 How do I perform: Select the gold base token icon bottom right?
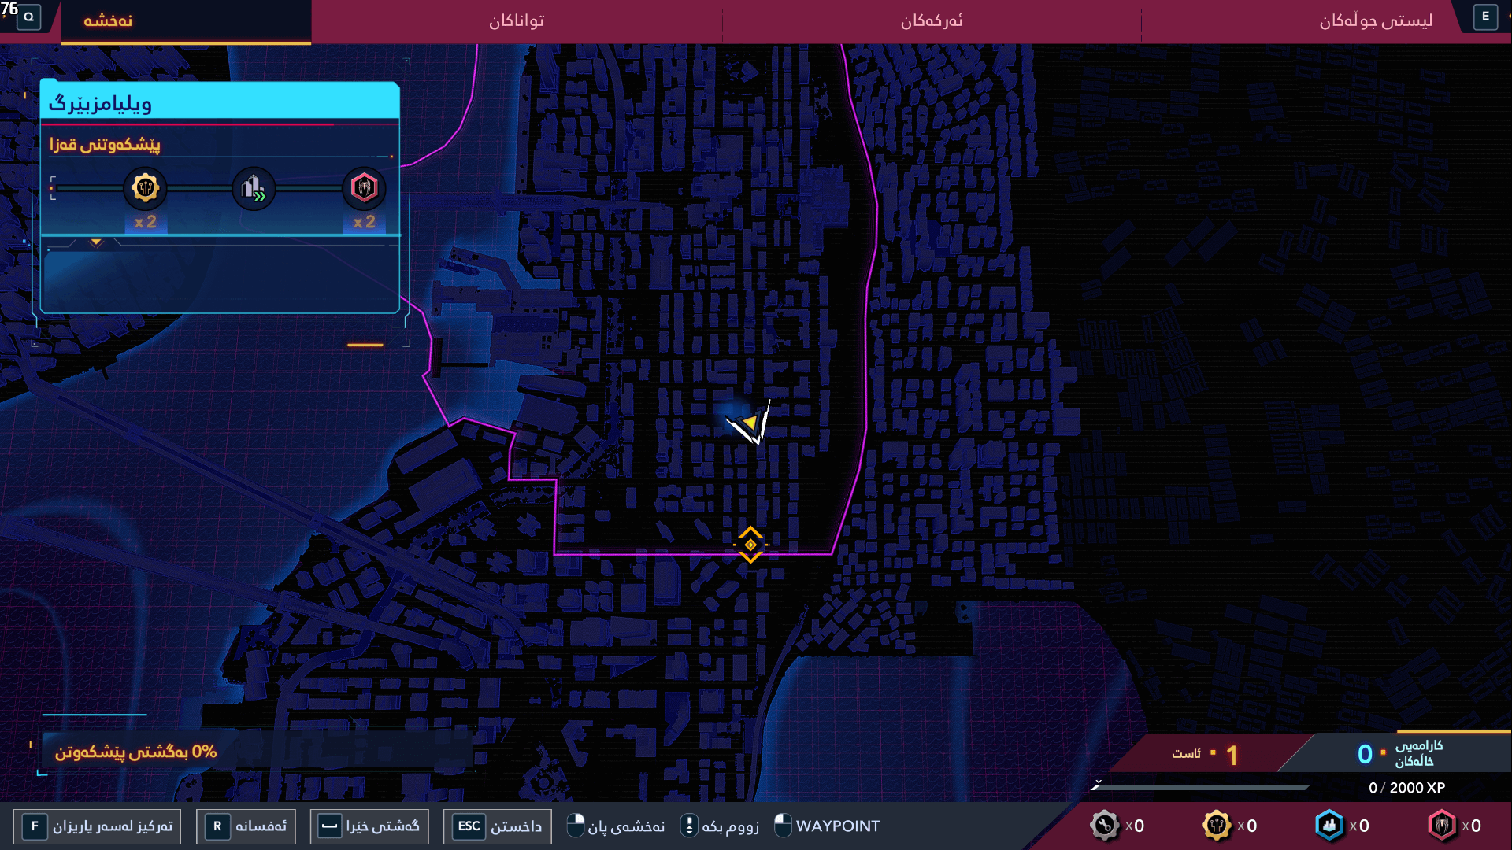(x=1217, y=826)
